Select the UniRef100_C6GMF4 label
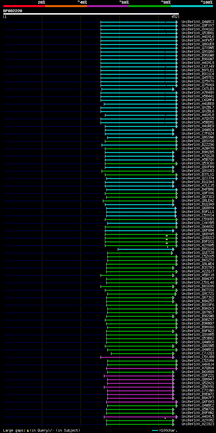Image resolution: width=216 pixels, height=433 pixels. tap(198, 100)
